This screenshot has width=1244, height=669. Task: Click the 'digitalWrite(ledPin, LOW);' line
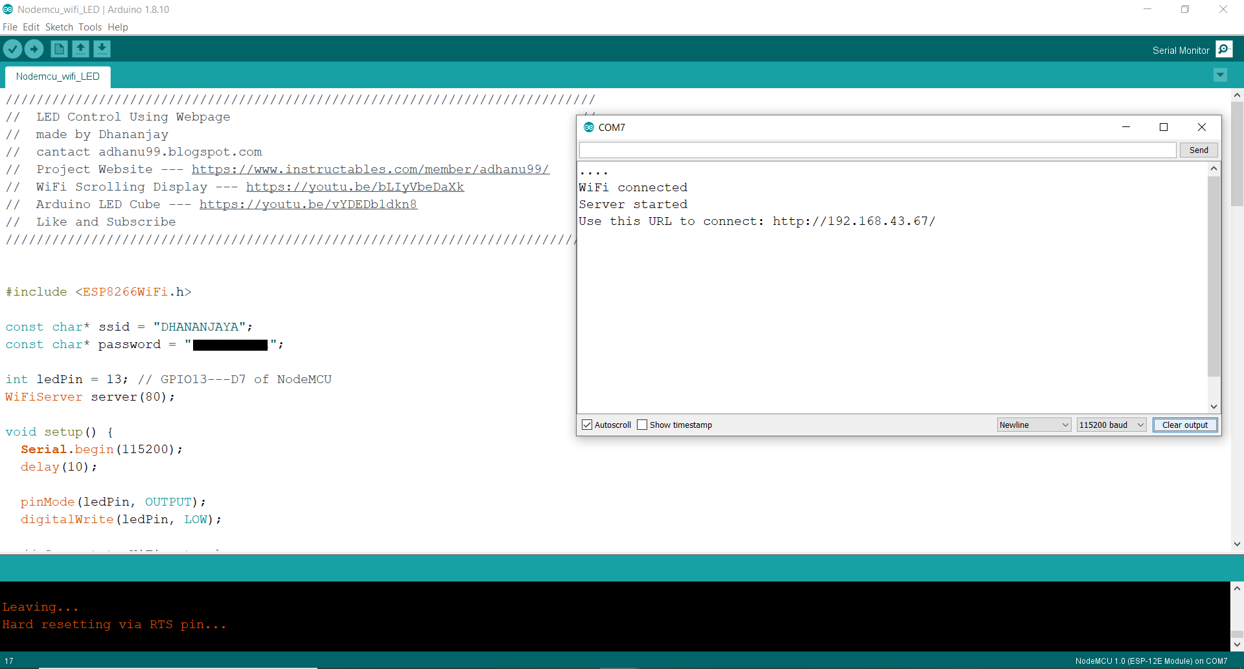[x=121, y=519]
